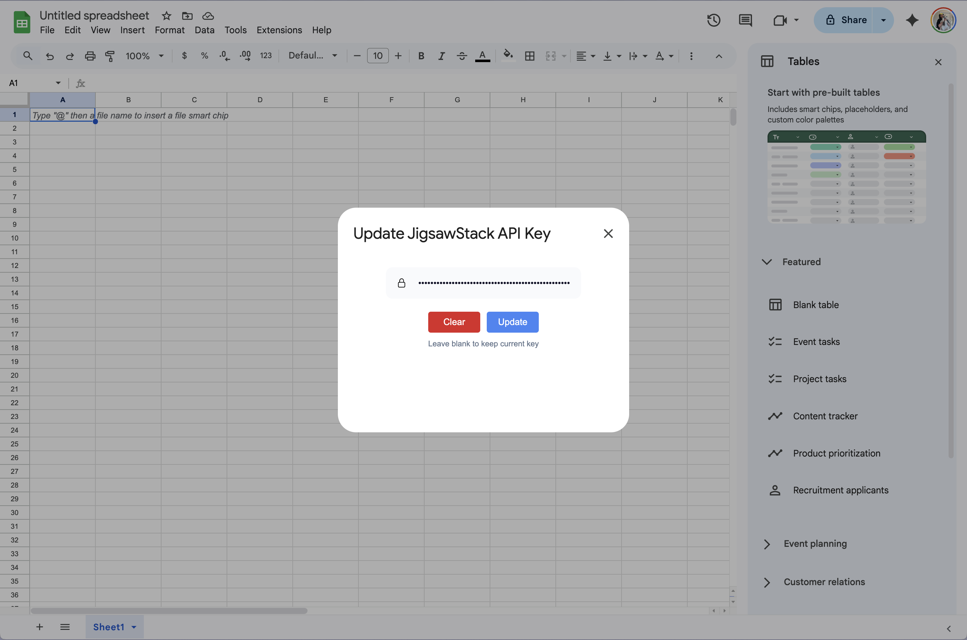Screen dimensions: 967x640
Task: Undo the last action
Action: tap(50, 56)
